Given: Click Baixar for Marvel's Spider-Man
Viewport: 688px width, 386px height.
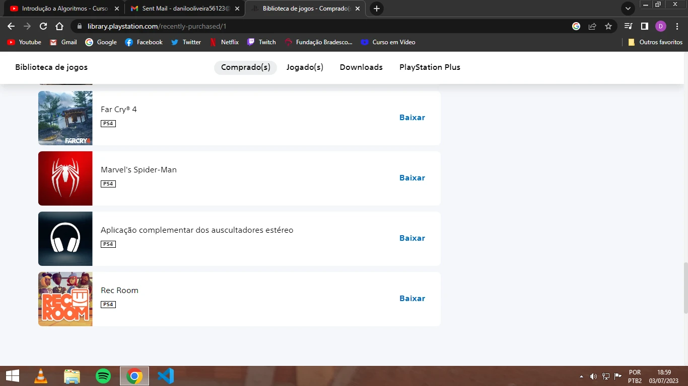Looking at the screenshot, I should pyautogui.click(x=412, y=178).
